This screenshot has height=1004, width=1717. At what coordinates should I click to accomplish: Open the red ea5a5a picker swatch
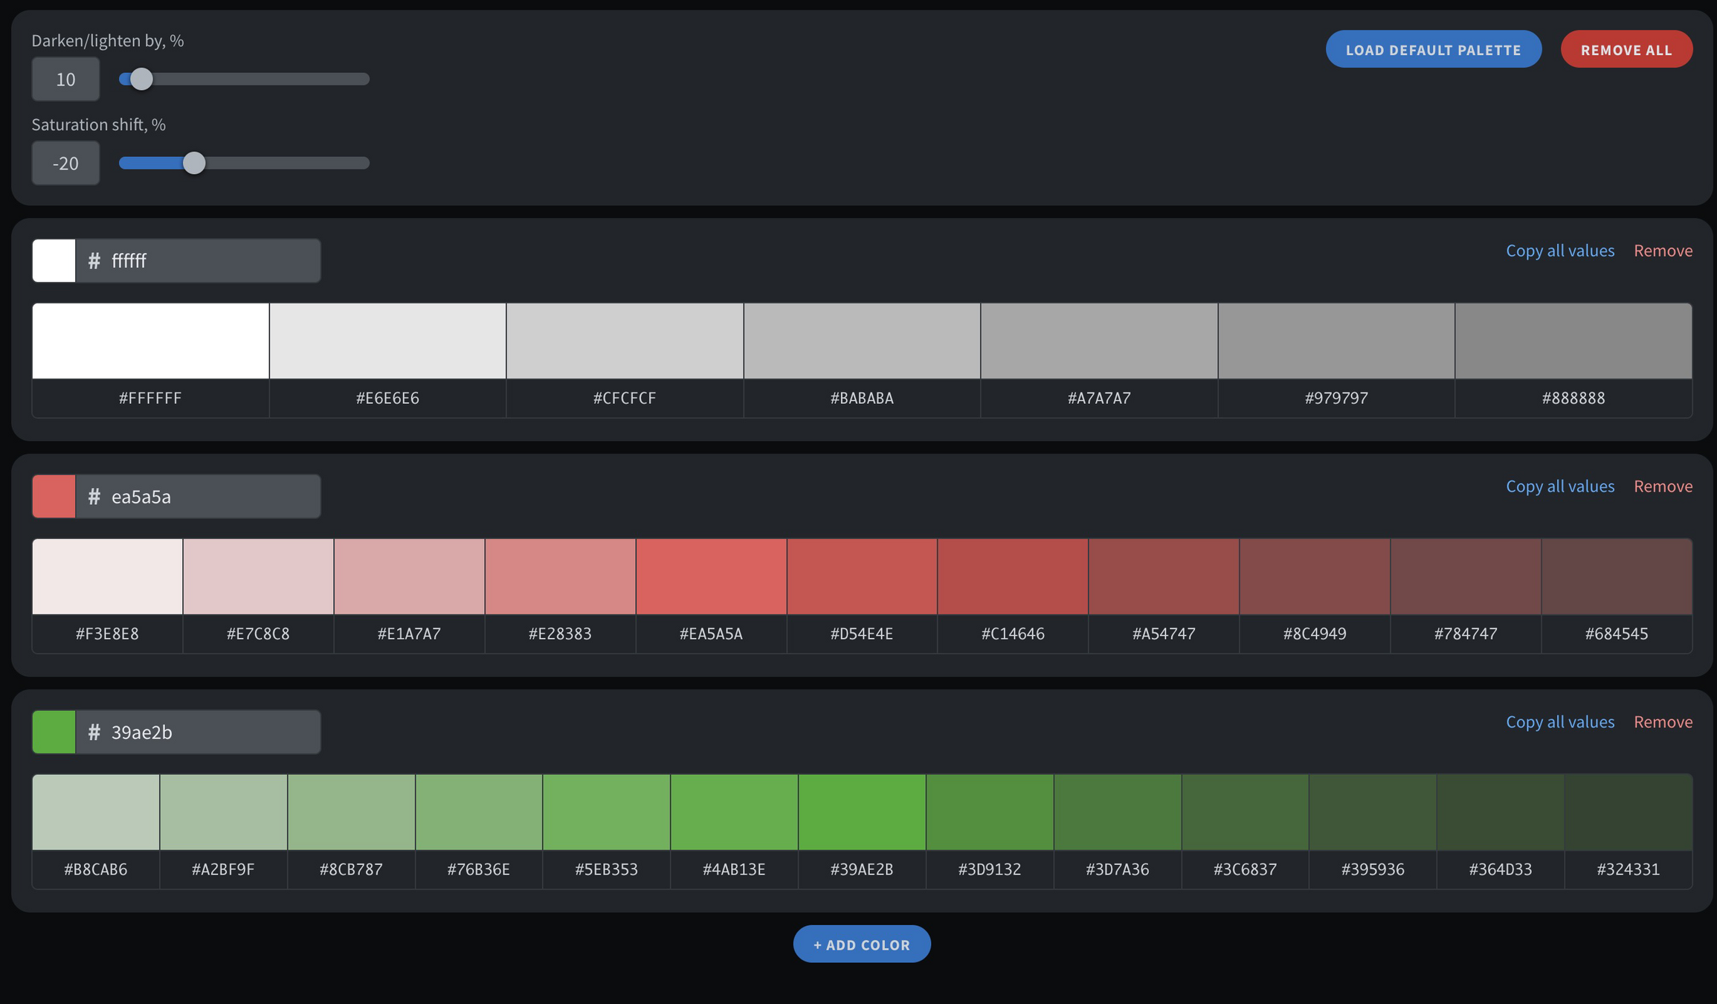54,497
